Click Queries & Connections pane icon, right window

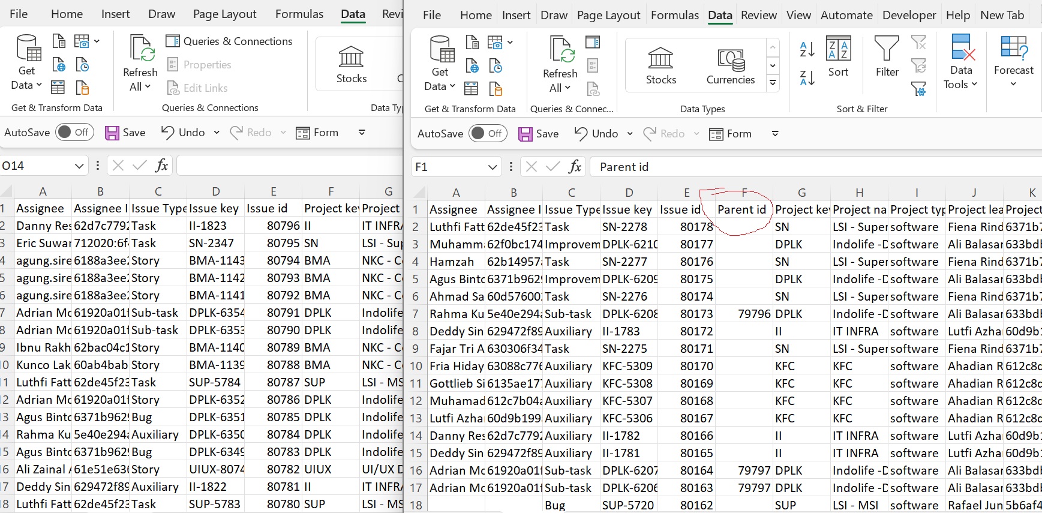(593, 42)
